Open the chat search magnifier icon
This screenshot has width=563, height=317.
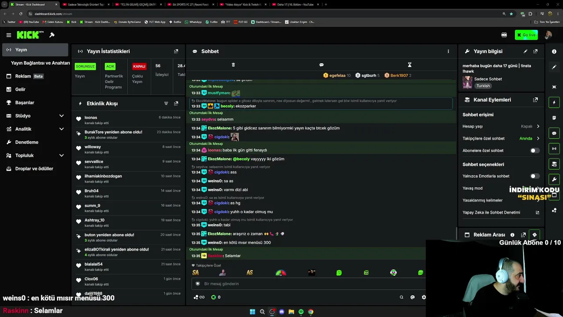[x=401, y=297]
